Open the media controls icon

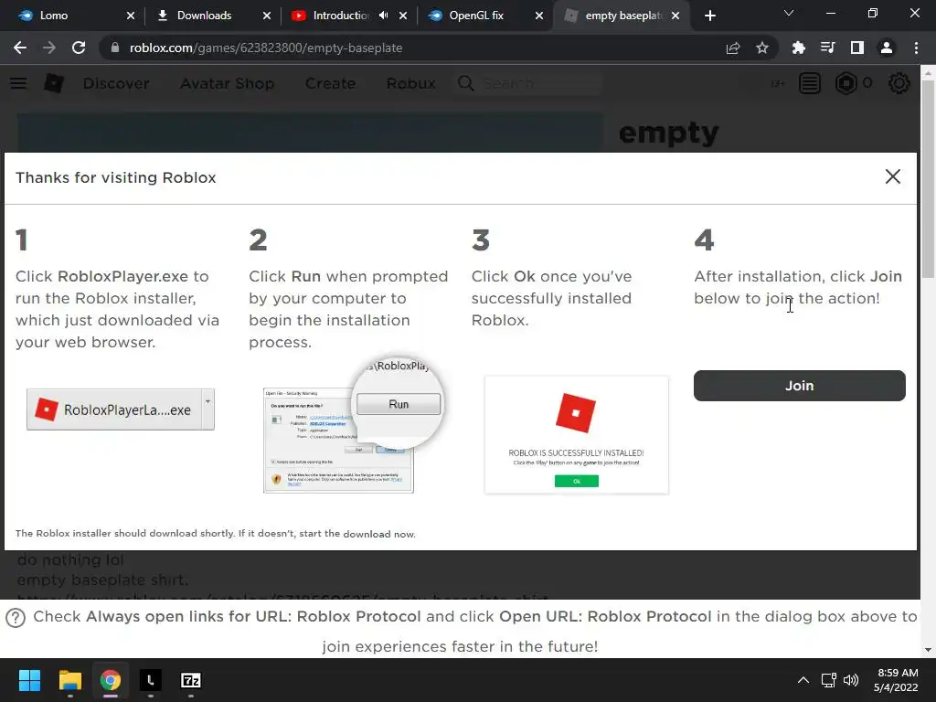click(x=827, y=48)
